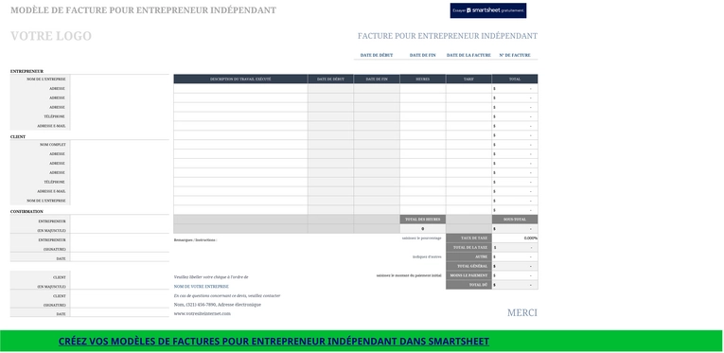This screenshot has width=724, height=353.
Task: Click the TARIF column header
Action: tap(468, 79)
